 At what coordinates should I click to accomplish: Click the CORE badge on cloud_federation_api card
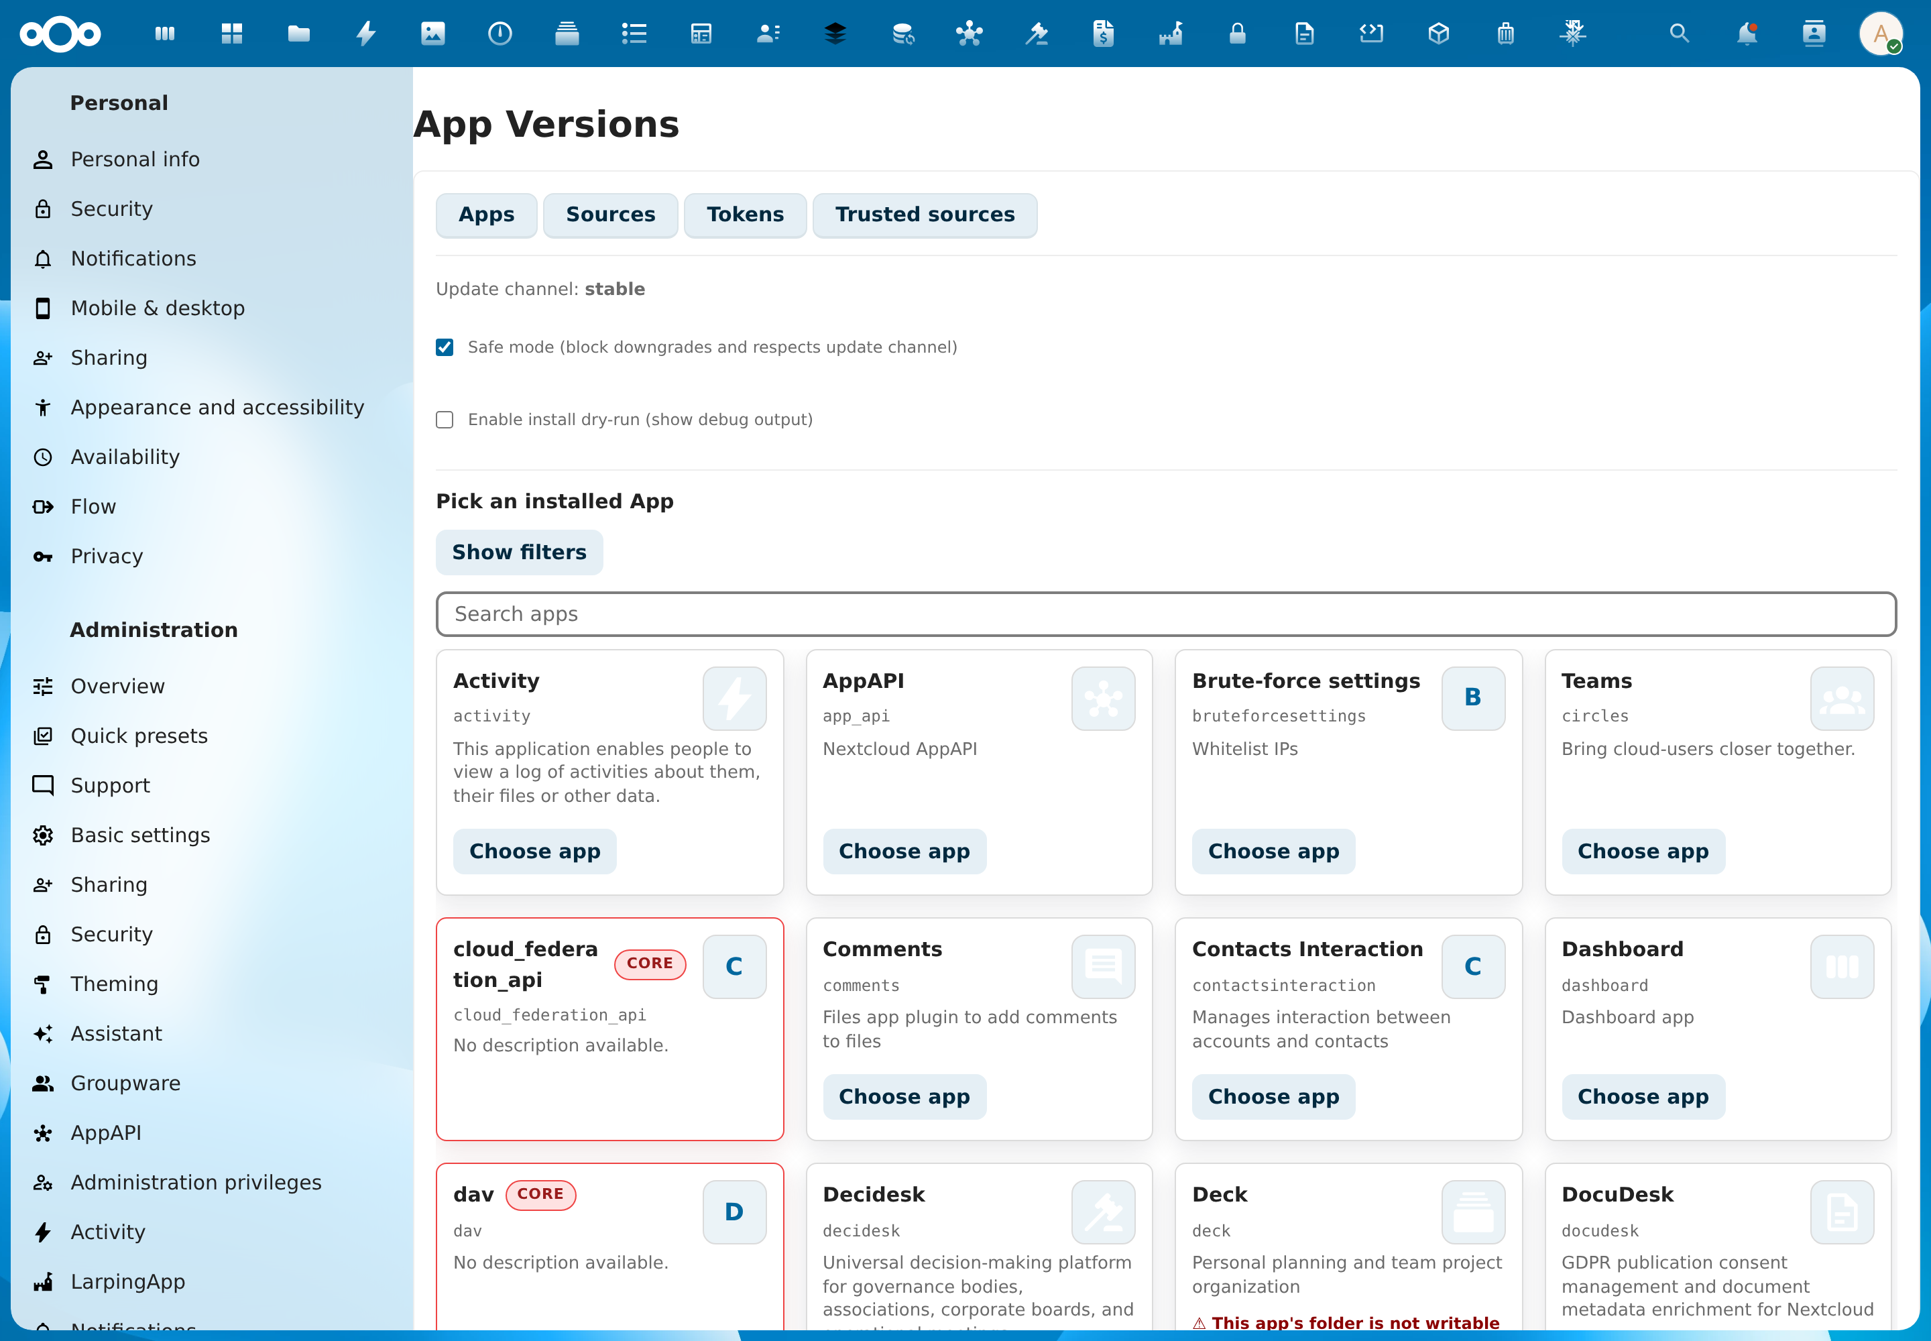coord(650,964)
